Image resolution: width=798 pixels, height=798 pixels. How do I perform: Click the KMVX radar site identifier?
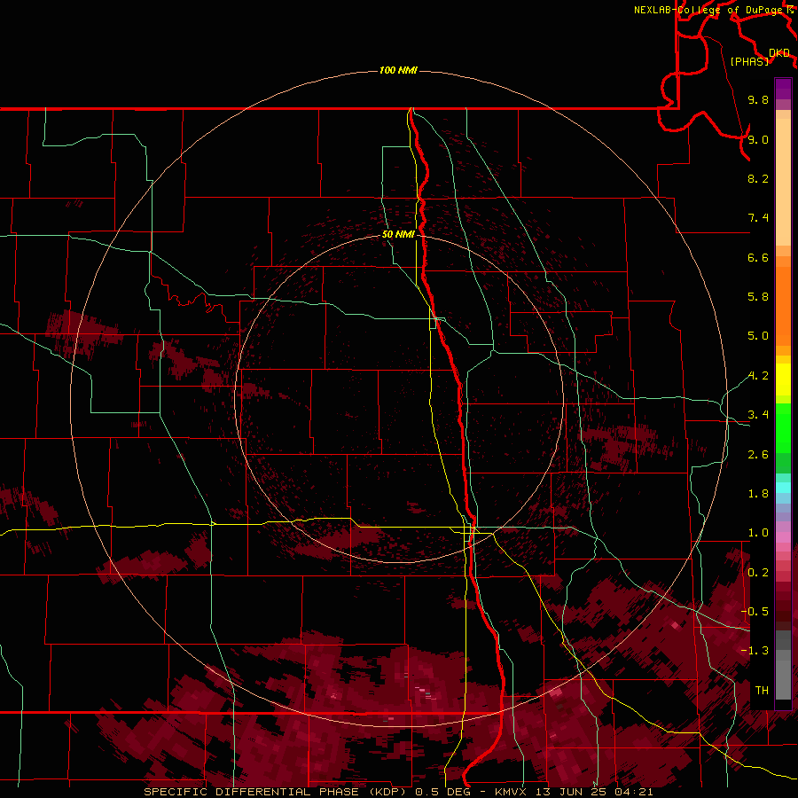pyautogui.click(x=512, y=792)
